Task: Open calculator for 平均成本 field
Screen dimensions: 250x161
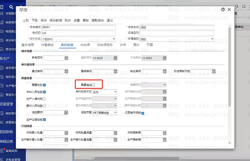Action: (165, 58)
